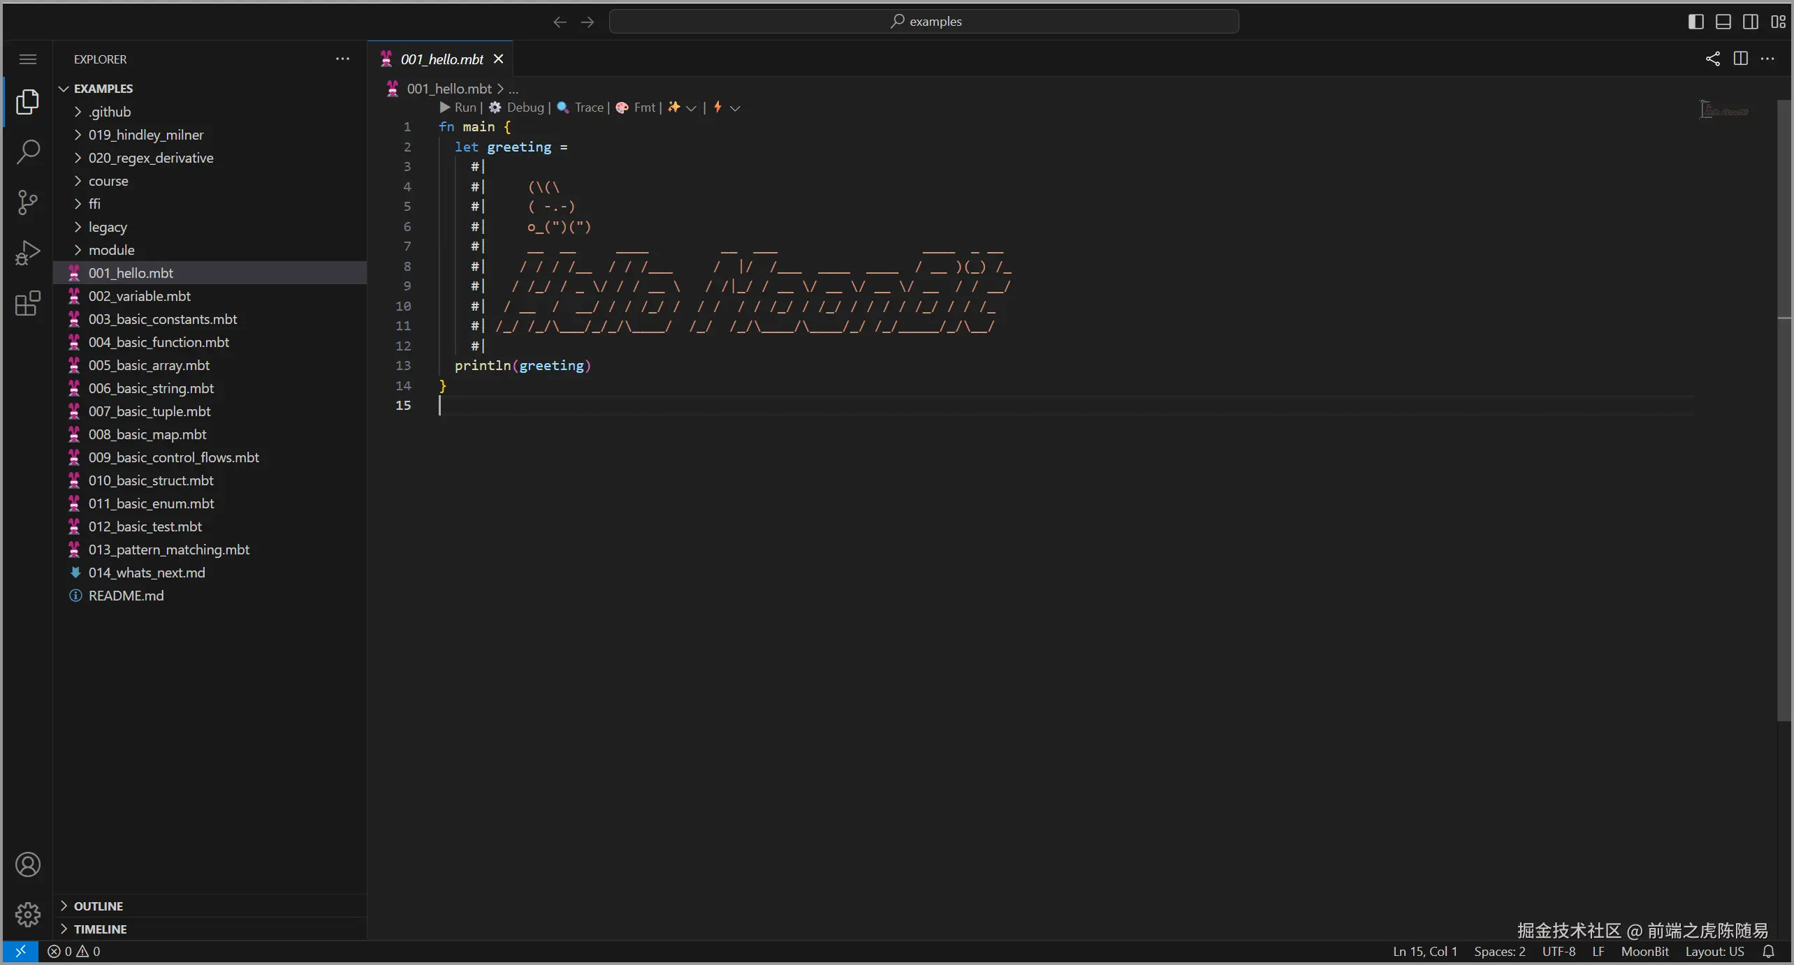Viewport: 1794px width, 965px height.
Task: Click the Fmt code lens link
Action: coord(643,108)
